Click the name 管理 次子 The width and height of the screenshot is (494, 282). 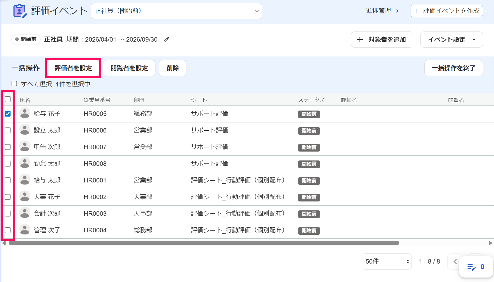[47, 230]
